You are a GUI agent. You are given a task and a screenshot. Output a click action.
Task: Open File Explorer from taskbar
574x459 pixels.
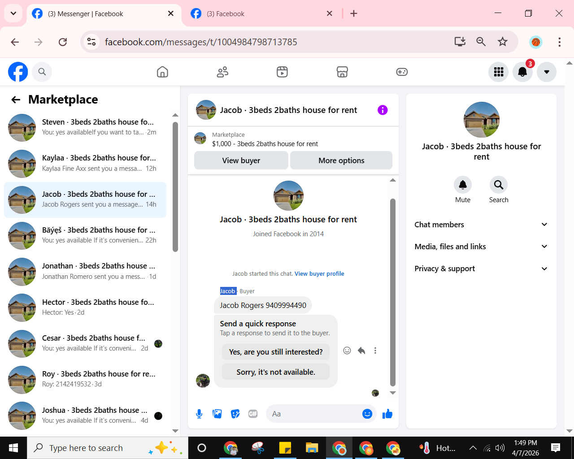312,448
